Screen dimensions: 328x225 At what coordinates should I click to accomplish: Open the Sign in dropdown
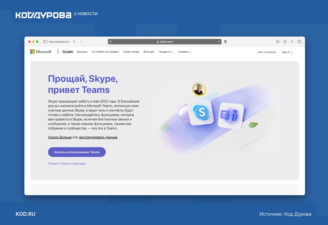pyautogui.click(x=287, y=52)
